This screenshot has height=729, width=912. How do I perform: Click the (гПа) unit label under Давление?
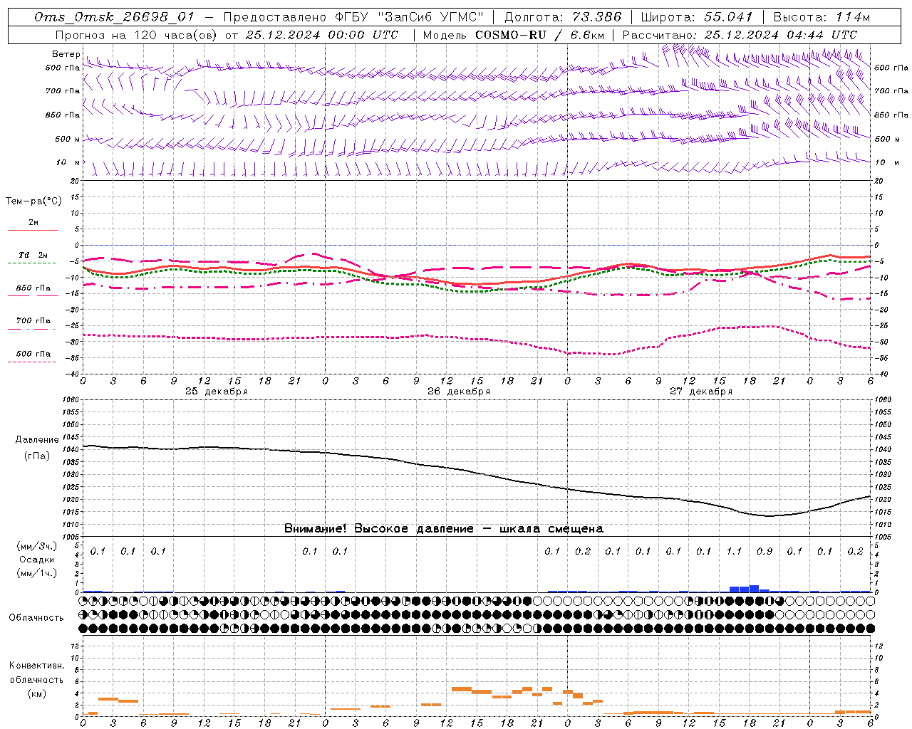point(36,456)
